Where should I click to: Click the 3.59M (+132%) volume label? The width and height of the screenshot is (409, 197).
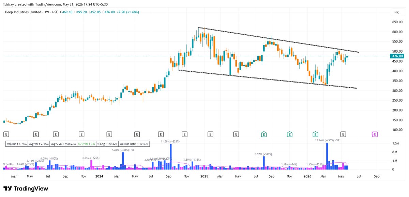(193, 160)
